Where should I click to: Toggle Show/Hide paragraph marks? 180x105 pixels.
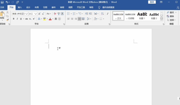pos(108,14)
